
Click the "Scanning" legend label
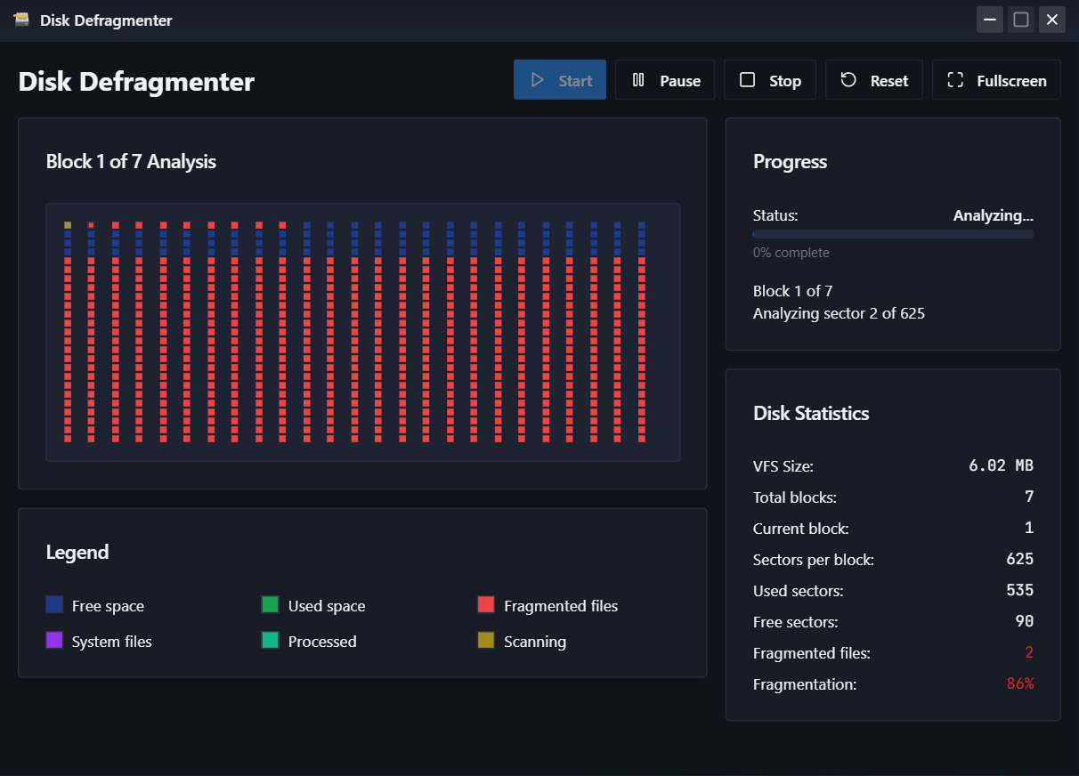click(535, 642)
